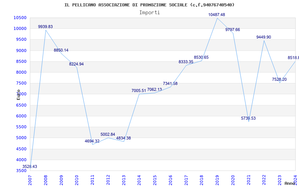Click the 8500 y-axis tick label

(x=21, y=61)
